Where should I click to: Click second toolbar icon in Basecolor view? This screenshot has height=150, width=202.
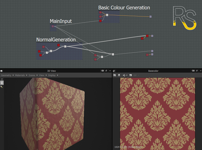click(x=119, y=75)
